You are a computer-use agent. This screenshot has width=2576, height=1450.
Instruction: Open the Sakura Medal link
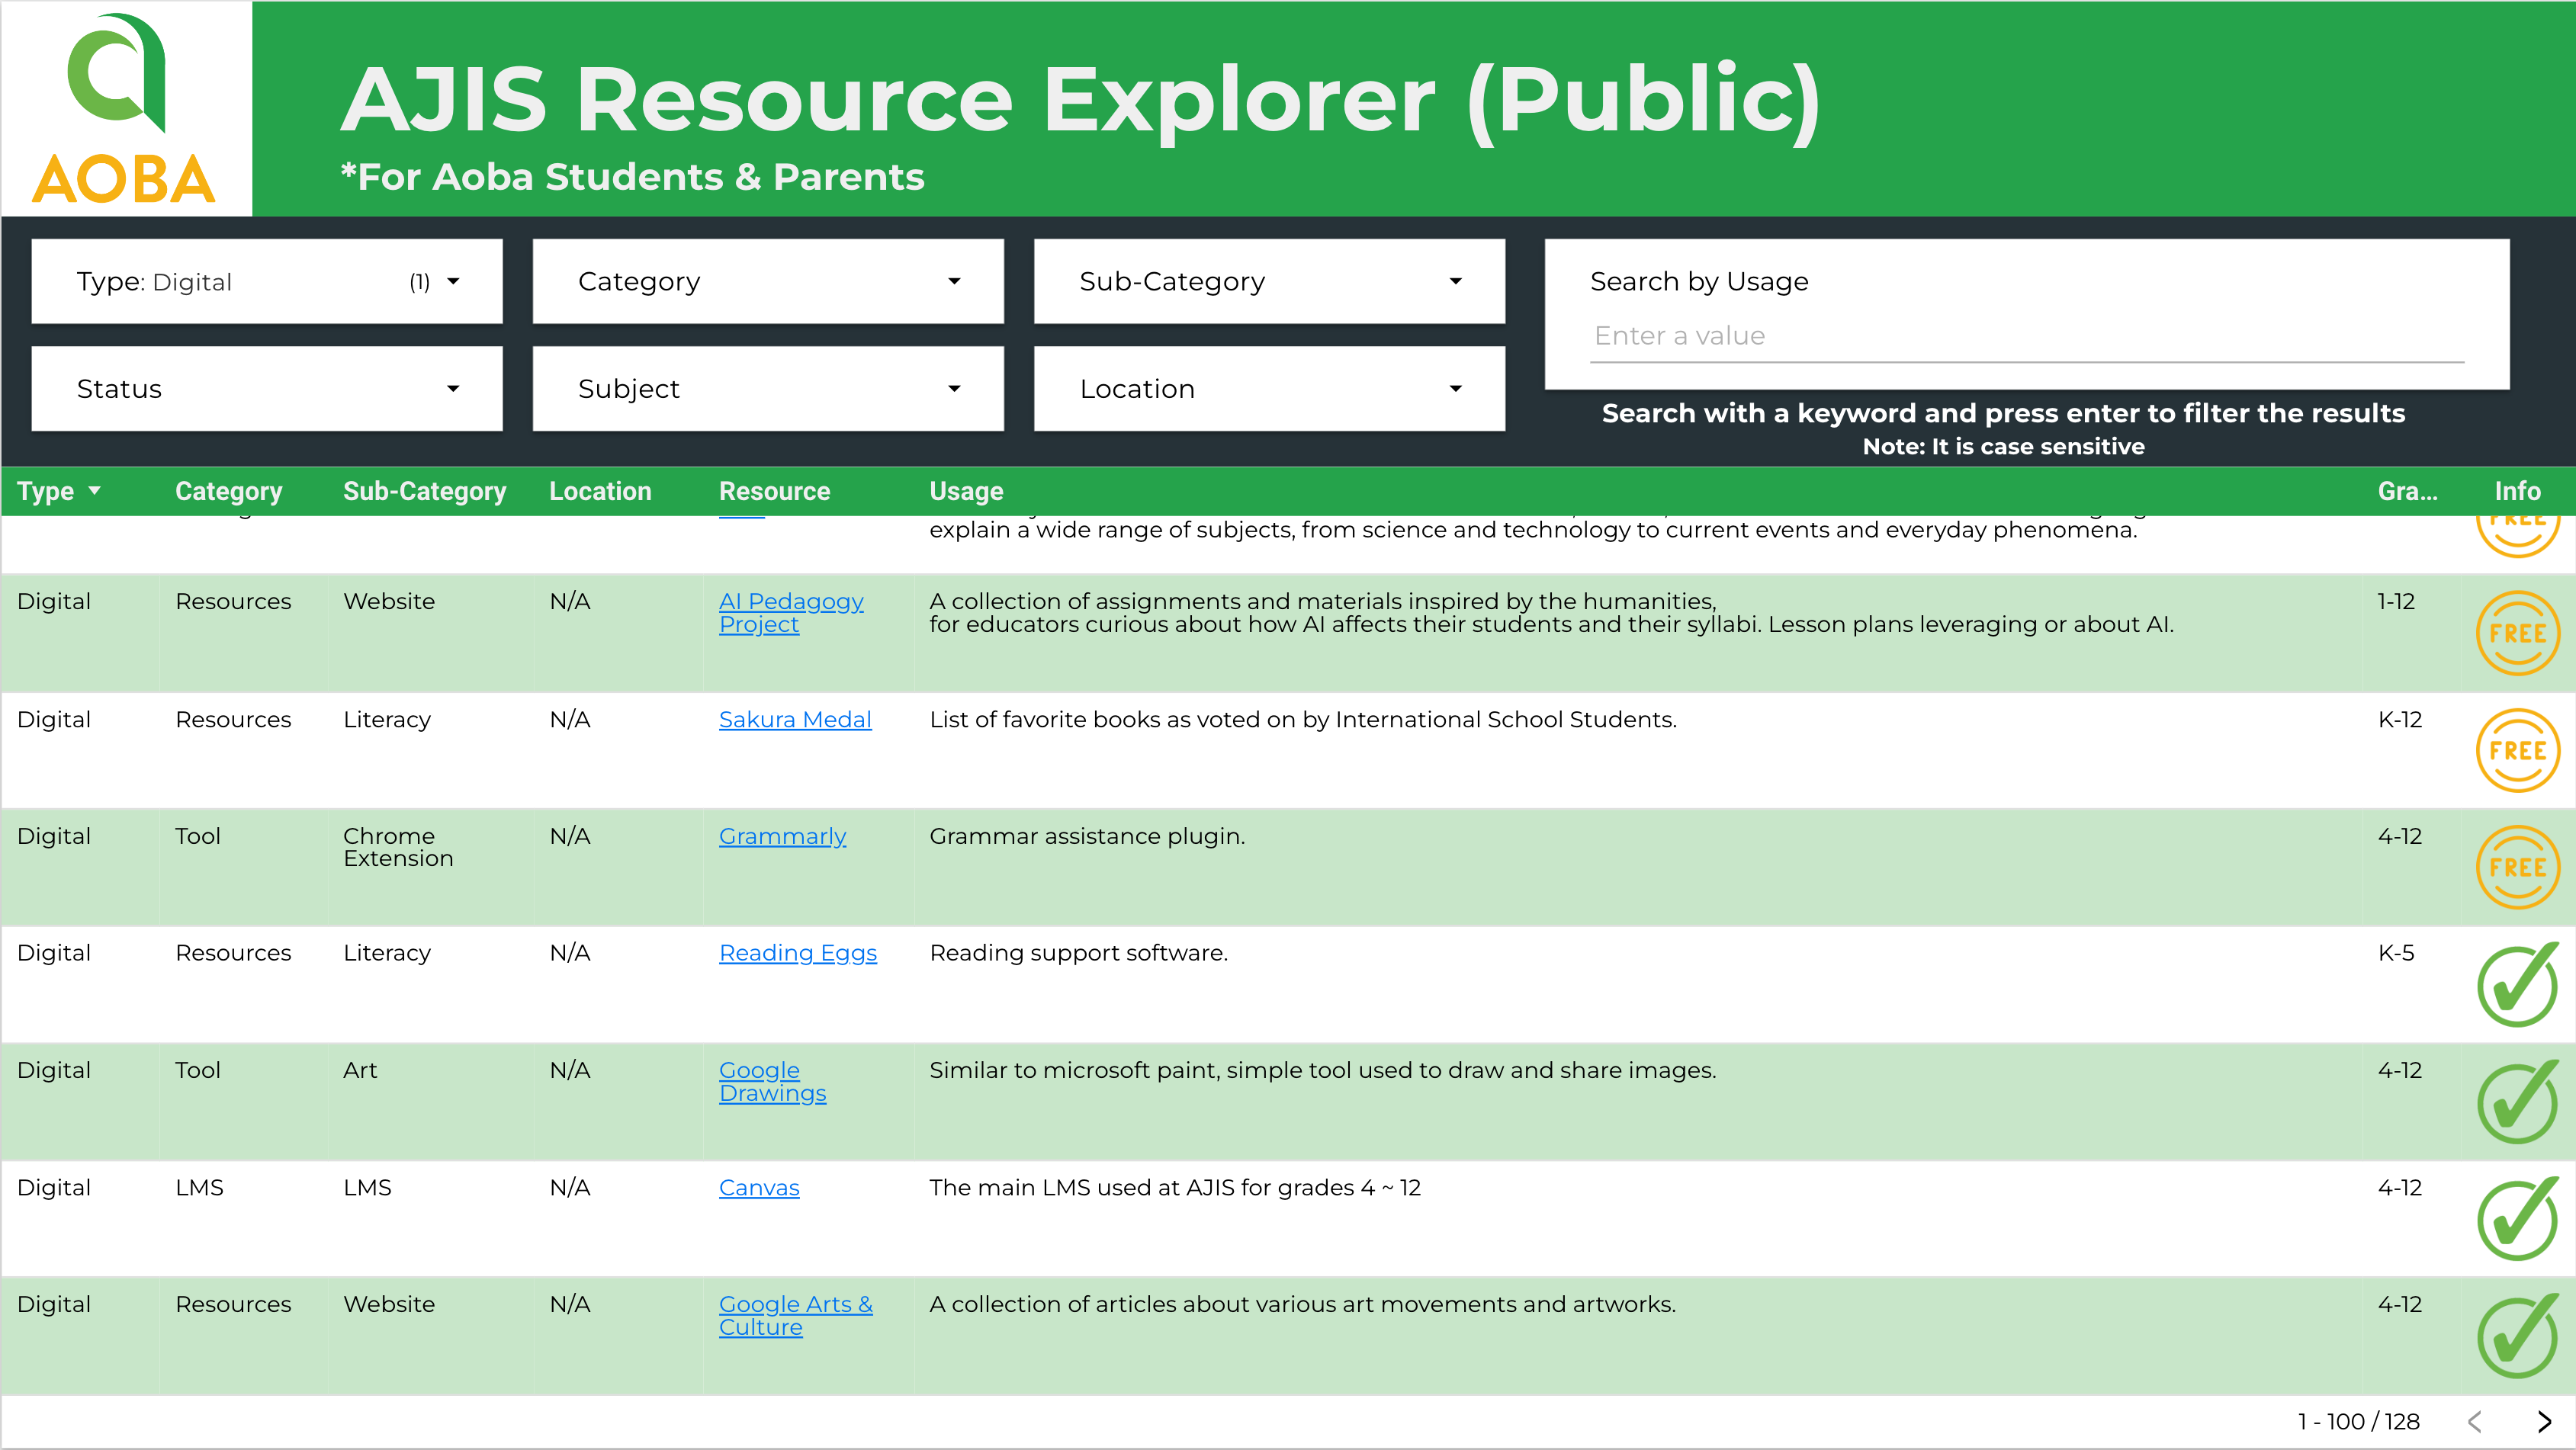(795, 719)
